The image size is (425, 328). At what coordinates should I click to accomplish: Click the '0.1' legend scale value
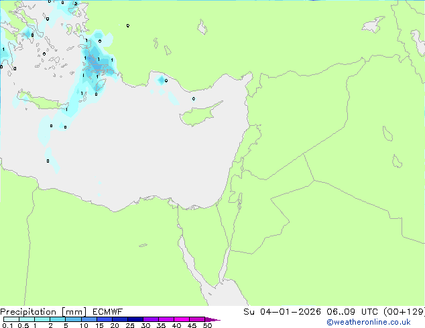pos(7,325)
